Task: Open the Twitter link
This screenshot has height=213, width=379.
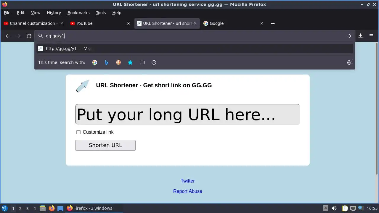Action: coord(188,181)
